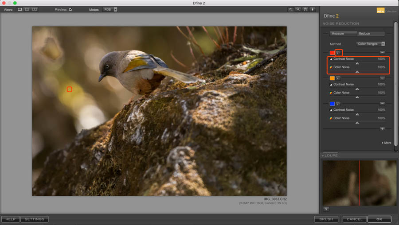399x225 pixels.
Task: Click the red range Contrast Noise 100% value
Action: coord(381,59)
